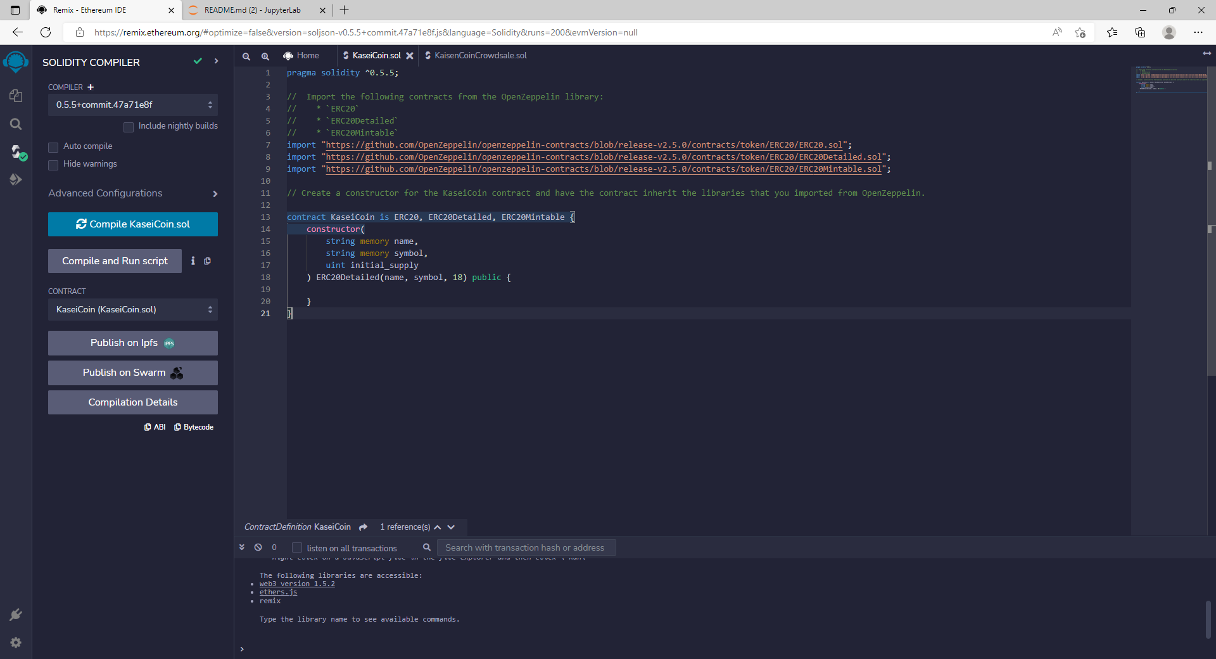Open the File explorers panel icon
Image resolution: width=1216 pixels, height=659 pixels.
16,96
